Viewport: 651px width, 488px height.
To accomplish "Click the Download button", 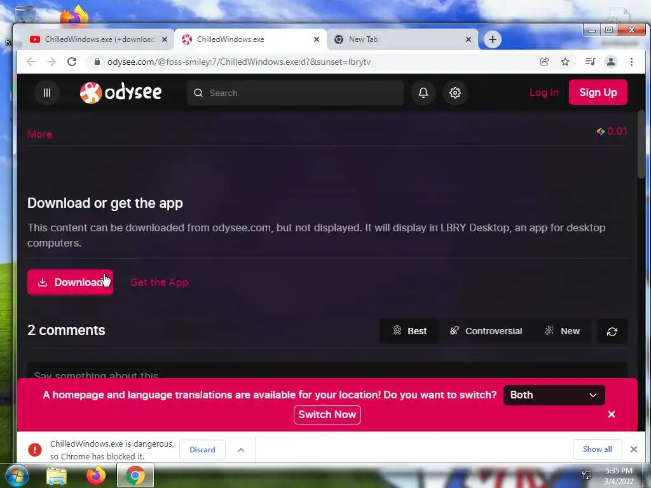I will click(x=70, y=282).
